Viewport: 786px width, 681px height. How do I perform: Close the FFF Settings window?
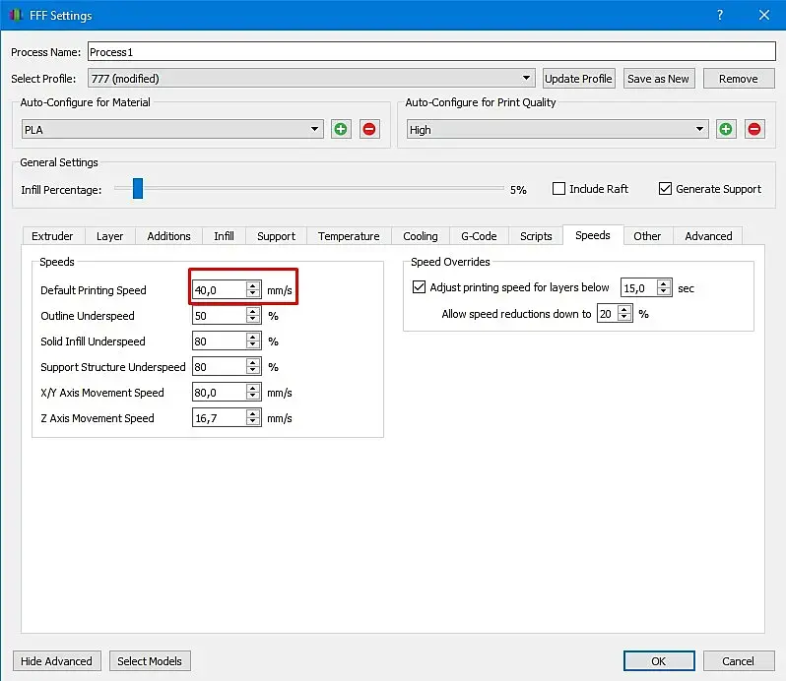click(x=764, y=15)
